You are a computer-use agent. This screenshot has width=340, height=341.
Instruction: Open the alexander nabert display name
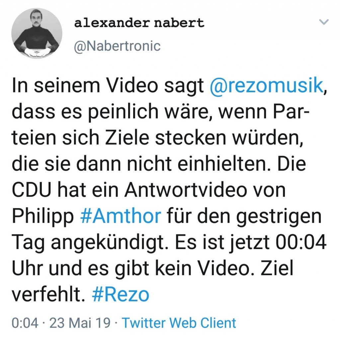(x=139, y=23)
